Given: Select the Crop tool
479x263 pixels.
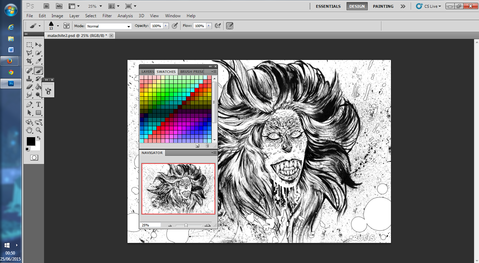Looking at the screenshot, I should click(30, 61).
